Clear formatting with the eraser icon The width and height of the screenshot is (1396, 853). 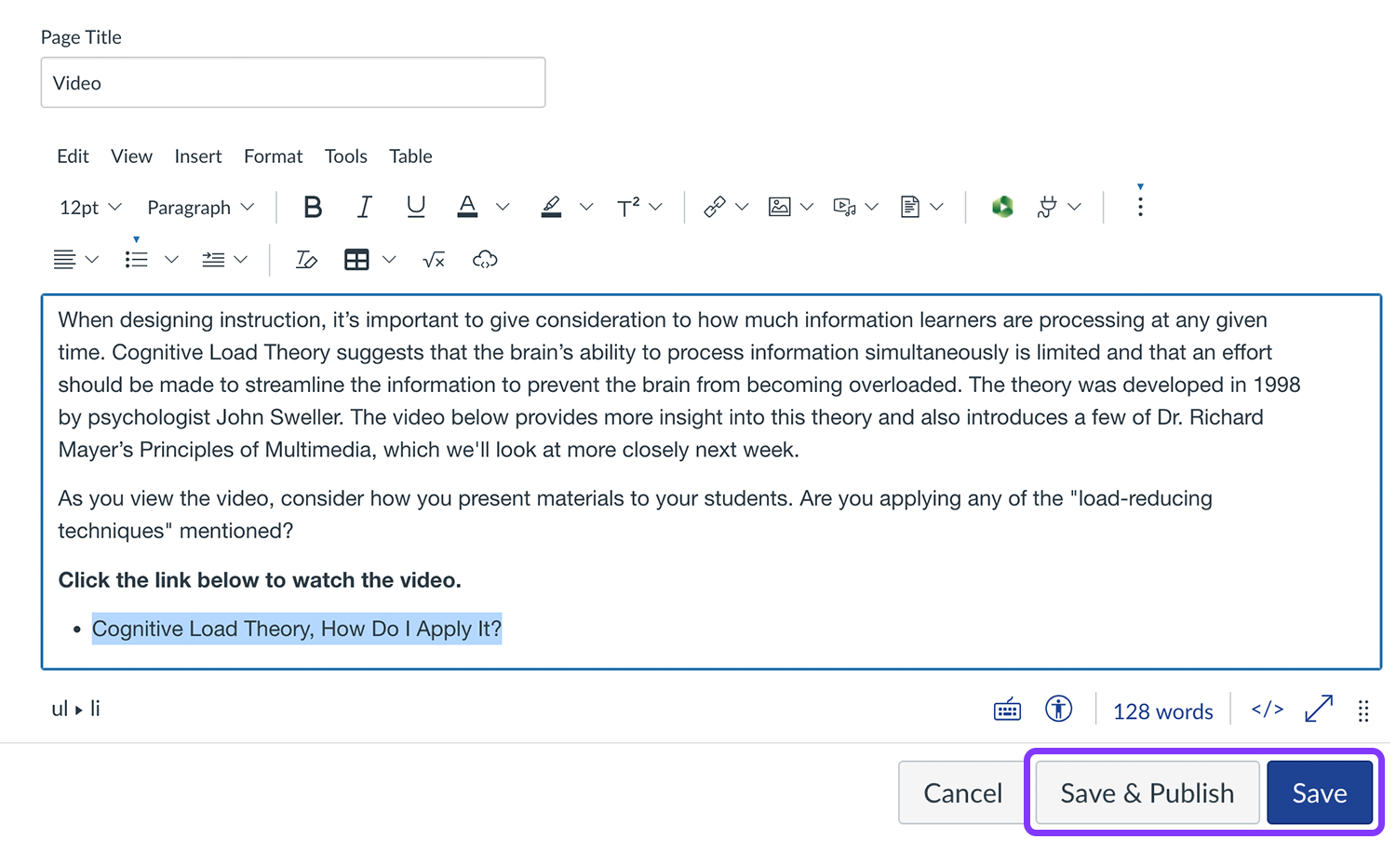[306, 260]
